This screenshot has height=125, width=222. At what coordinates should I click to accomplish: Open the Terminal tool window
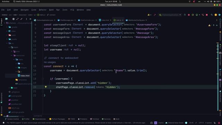coord(94,119)
